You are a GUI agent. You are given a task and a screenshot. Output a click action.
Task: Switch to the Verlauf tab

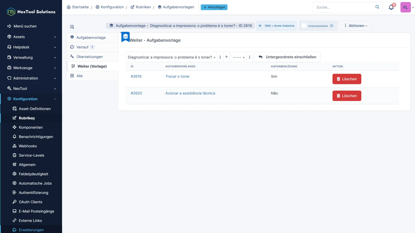(x=92, y=47)
